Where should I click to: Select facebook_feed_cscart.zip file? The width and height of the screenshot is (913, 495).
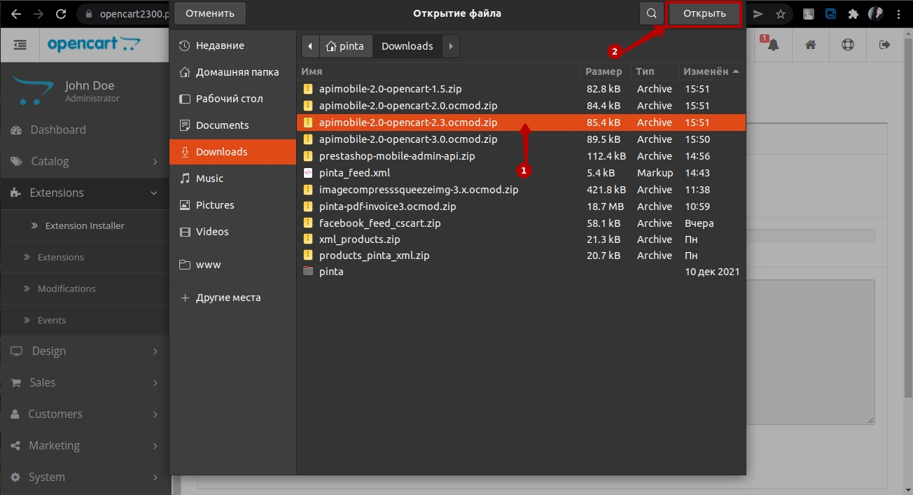click(x=521, y=223)
